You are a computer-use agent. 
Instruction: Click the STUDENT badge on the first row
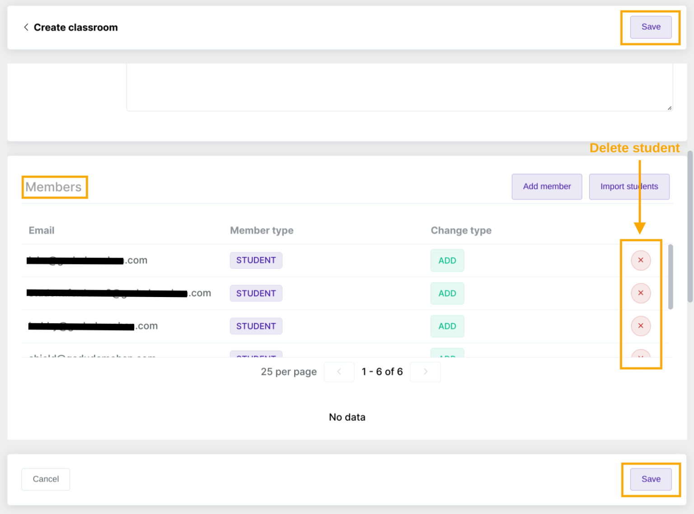tap(256, 260)
